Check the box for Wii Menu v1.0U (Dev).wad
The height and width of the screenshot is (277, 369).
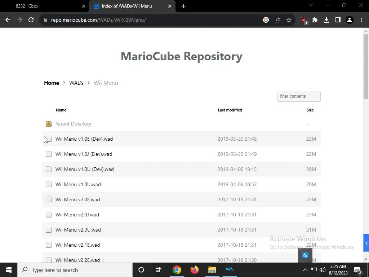(x=49, y=169)
